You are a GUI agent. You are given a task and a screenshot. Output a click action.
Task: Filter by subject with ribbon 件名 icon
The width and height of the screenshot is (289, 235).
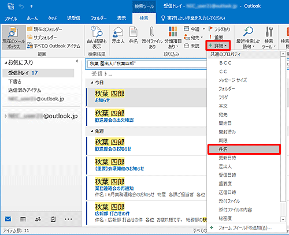tap(134, 35)
